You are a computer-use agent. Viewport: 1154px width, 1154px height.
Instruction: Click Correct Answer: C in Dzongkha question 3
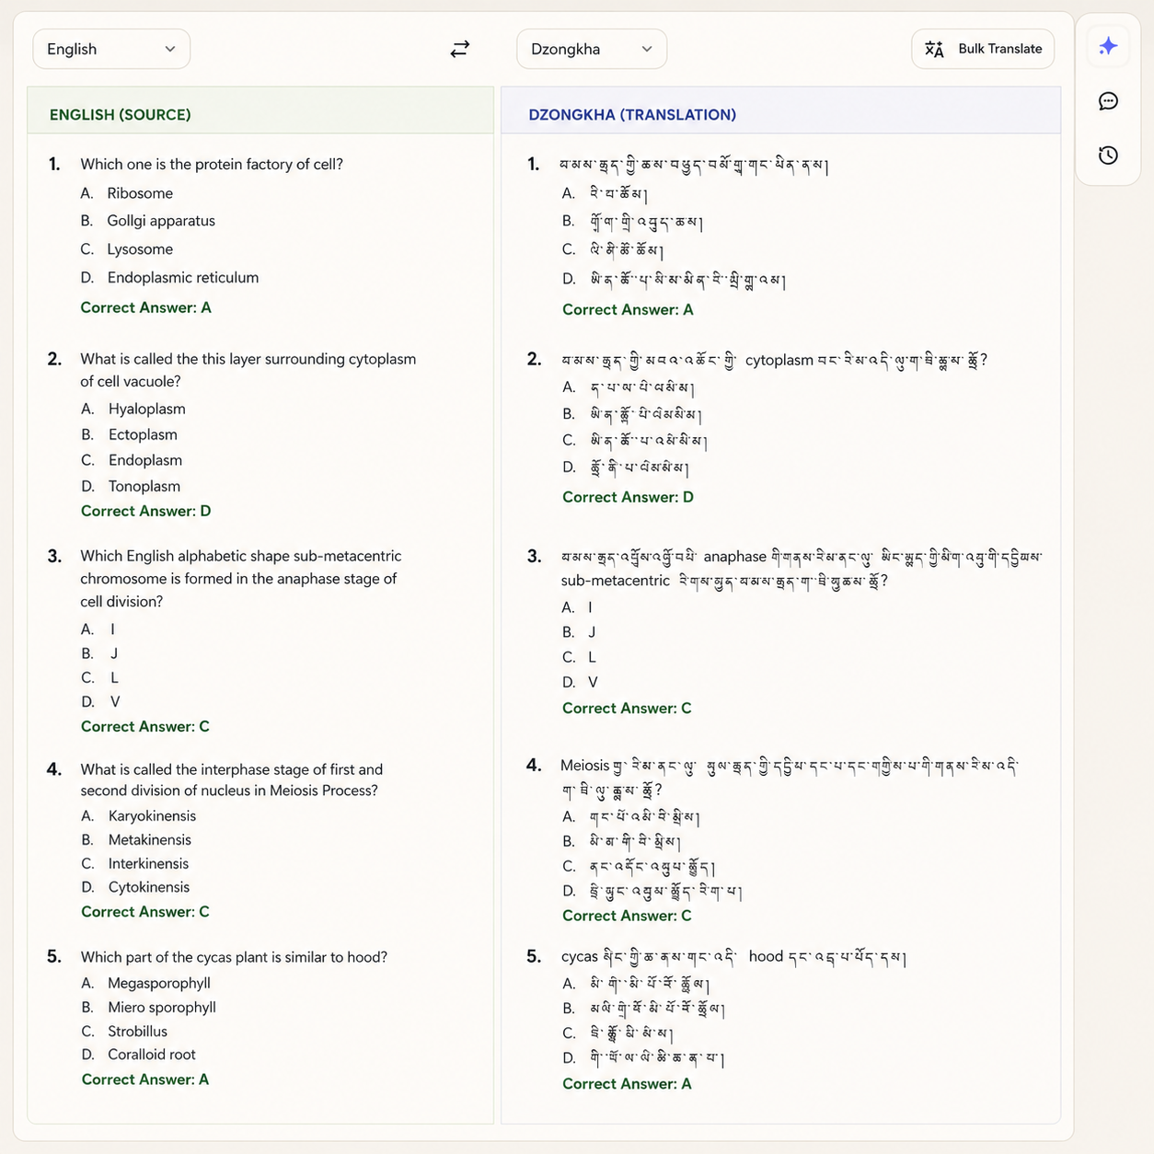point(627,708)
